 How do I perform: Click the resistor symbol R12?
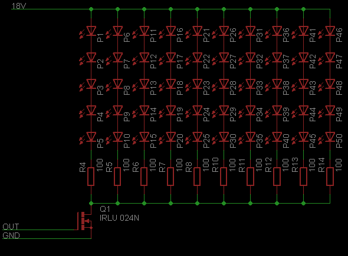click(x=277, y=177)
